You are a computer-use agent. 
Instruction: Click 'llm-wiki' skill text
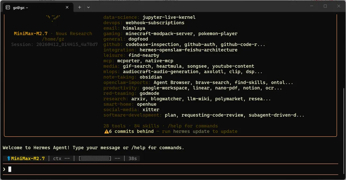pos(198,99)
